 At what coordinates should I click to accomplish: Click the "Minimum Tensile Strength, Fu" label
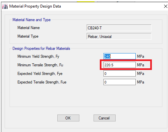(40, 65)
